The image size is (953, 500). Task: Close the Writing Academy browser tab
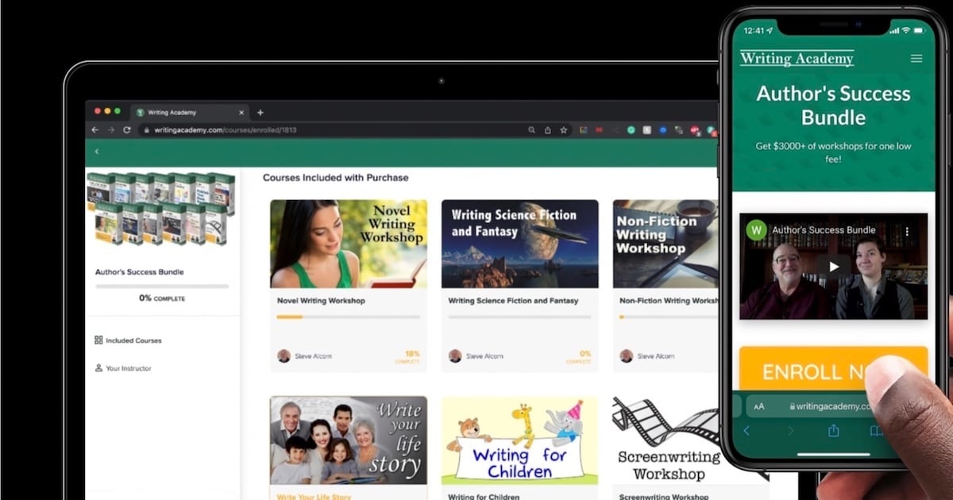[241, 113]
